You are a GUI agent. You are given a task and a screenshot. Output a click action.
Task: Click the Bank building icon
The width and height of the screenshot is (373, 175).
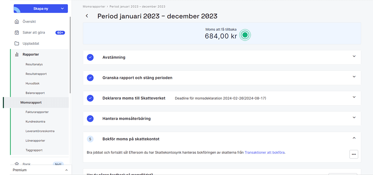coord(17,164)
